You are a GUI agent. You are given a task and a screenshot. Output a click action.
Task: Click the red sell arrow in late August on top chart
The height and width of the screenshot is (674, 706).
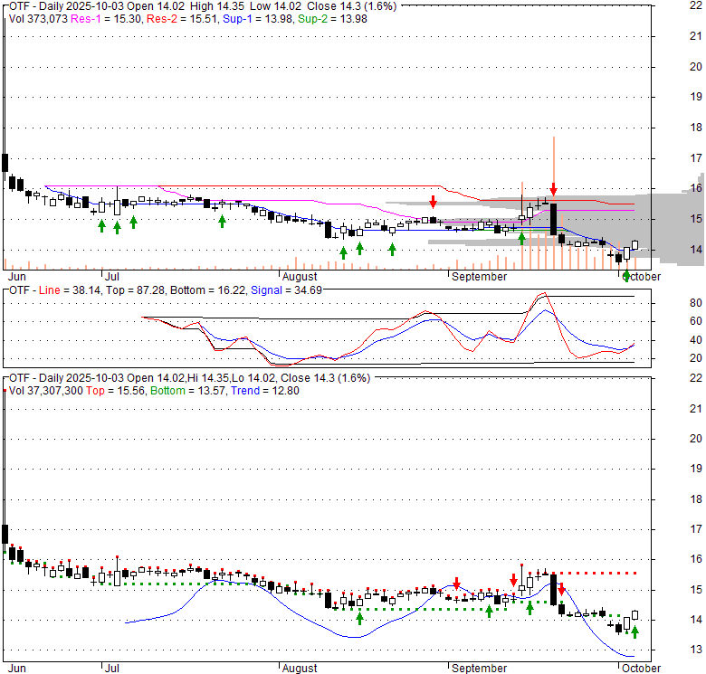tap(433, 202)
